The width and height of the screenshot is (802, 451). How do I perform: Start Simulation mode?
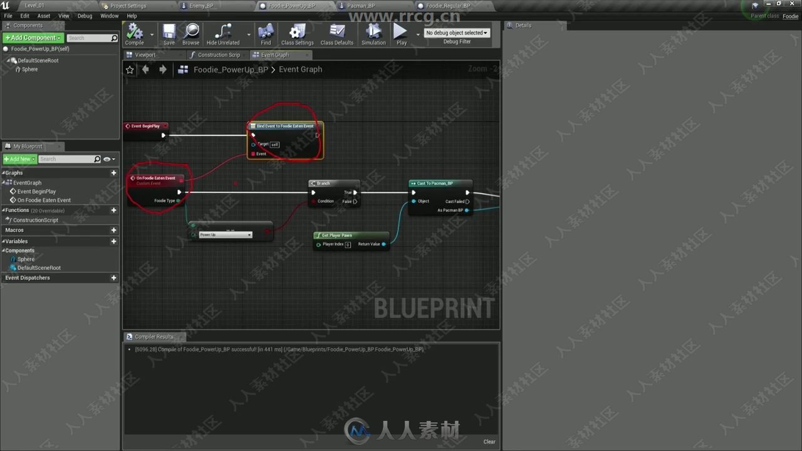[x=373, y=34]
